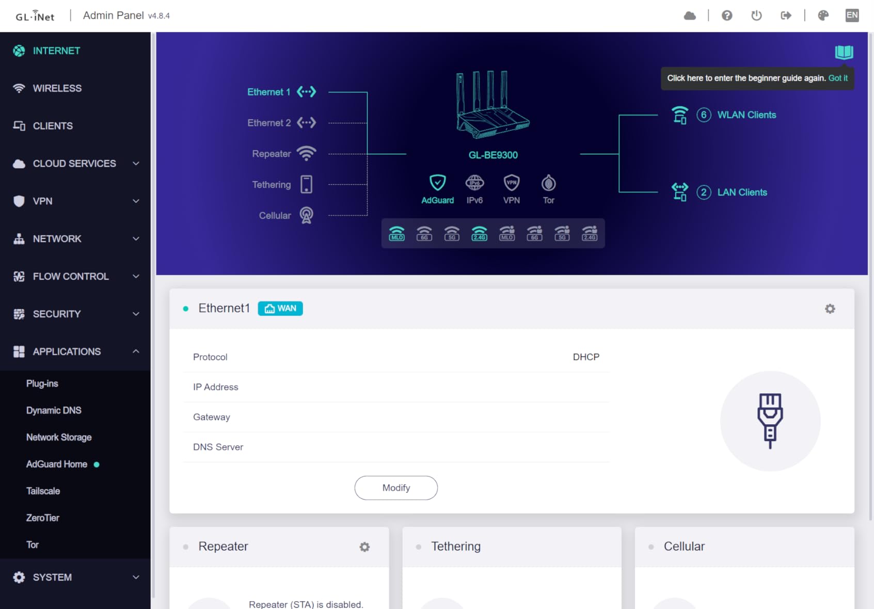Click the logout arrow icon
This screenshot has height=609, width=874.
786,15
